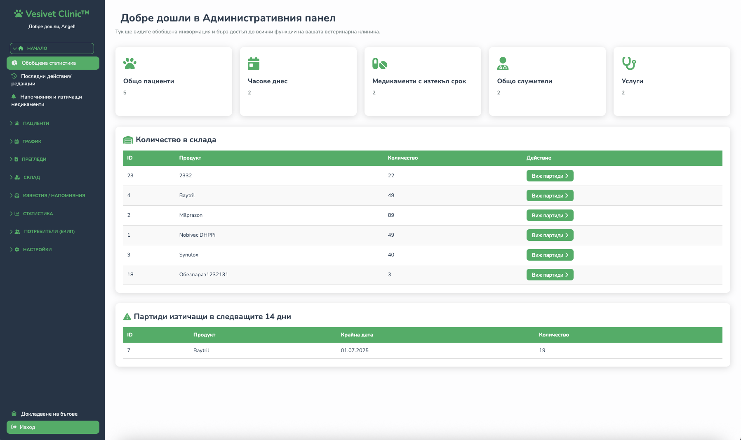Image resolution: width=741 pixels, height=440 pixels.
Task: Expand the ПАЦИЕНТИ sidebar section
Action: click(x=36, y=123)
